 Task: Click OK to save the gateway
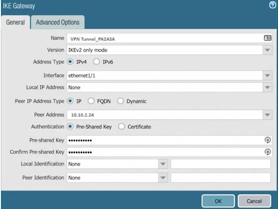click(218, 201)
